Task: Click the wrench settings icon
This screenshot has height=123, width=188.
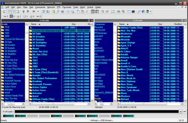Action: coord(139,11)
